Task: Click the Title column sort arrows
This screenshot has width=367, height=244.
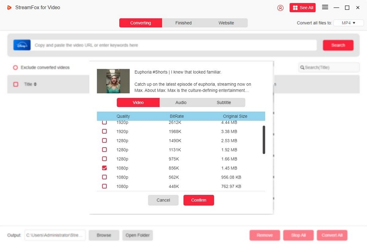Action: pos(35,84)
